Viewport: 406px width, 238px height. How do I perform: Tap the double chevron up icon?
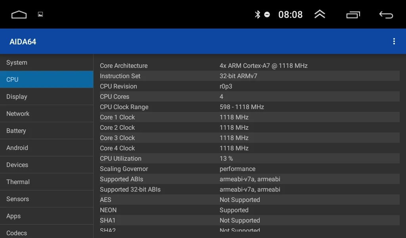[320, 14]
